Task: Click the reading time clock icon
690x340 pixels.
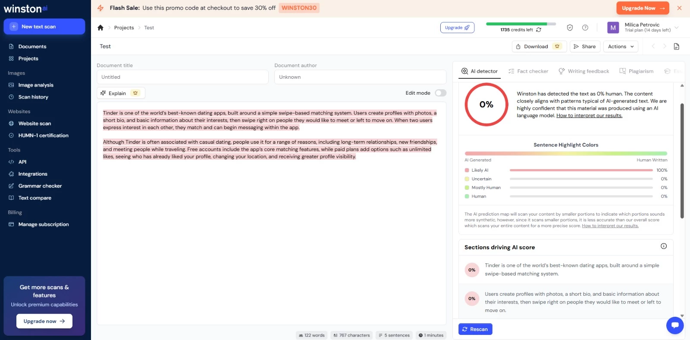Action: [x=420, y=335]
